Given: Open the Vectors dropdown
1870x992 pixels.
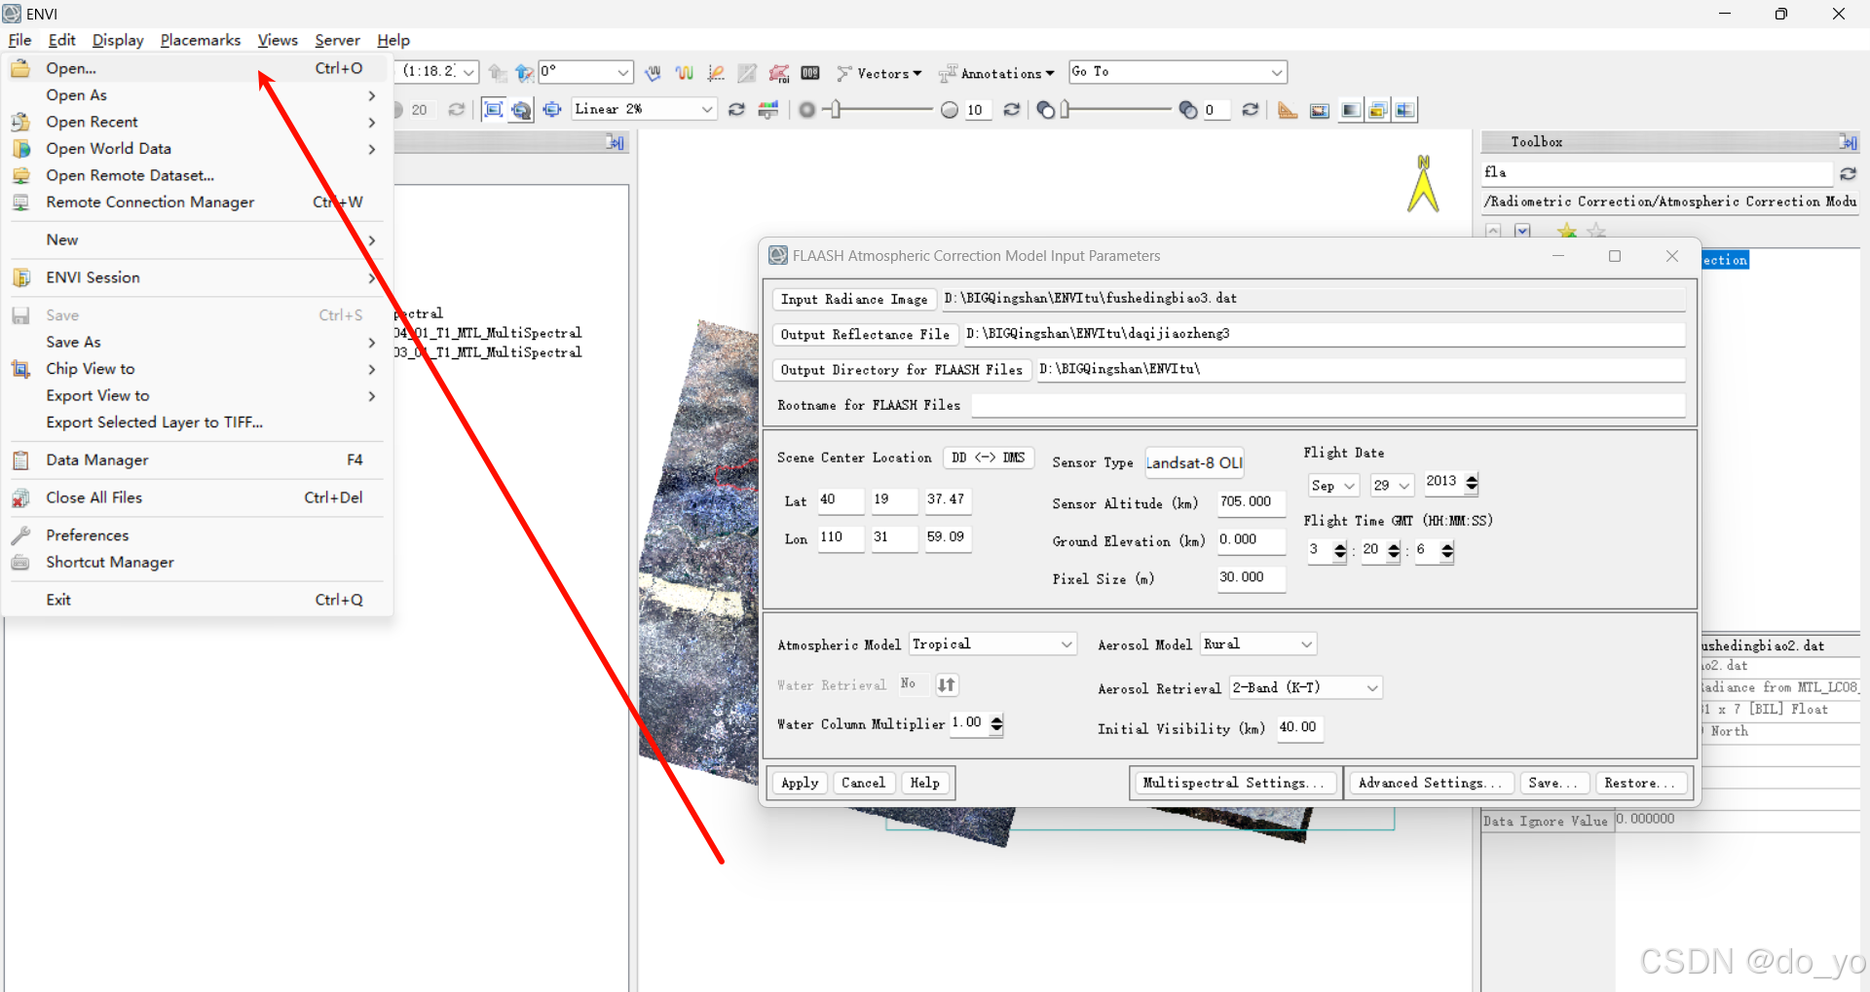Looking at the screenshot, I should pos(879,73).
